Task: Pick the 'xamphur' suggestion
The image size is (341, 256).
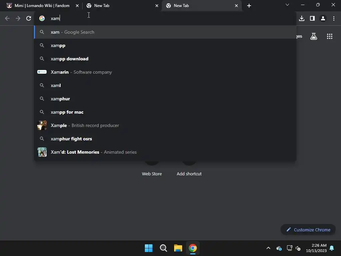Action: point(165,99)
